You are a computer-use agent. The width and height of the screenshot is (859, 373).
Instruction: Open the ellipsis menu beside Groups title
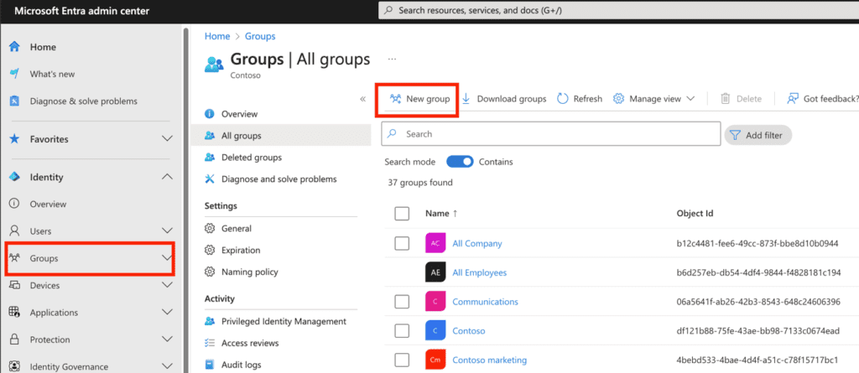pyautogui.click(x=392, y=59)
